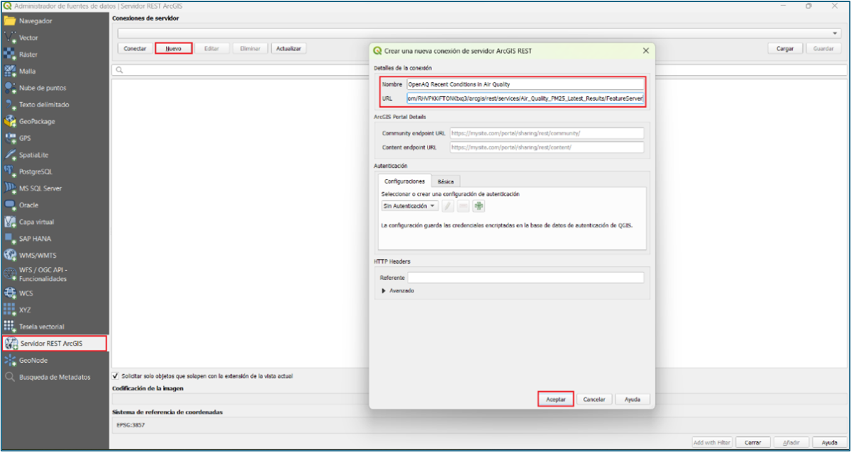851x452 pixels.
Task: Select the GeoNode source icon
Action: coord(10,361)
